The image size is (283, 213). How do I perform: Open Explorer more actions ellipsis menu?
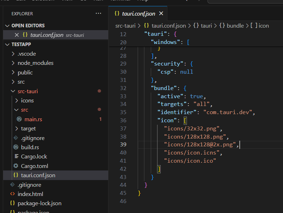[x=98, y=13]
